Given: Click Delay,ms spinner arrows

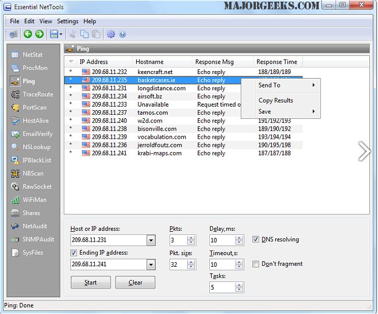Looking at the screenshot, I should click(239, 241).
